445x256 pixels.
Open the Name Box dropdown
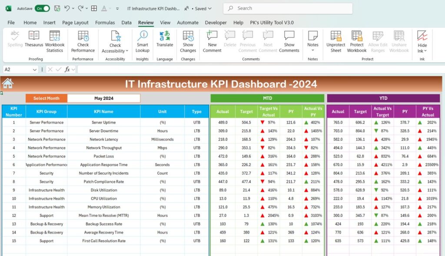click(x=35, y=70)
